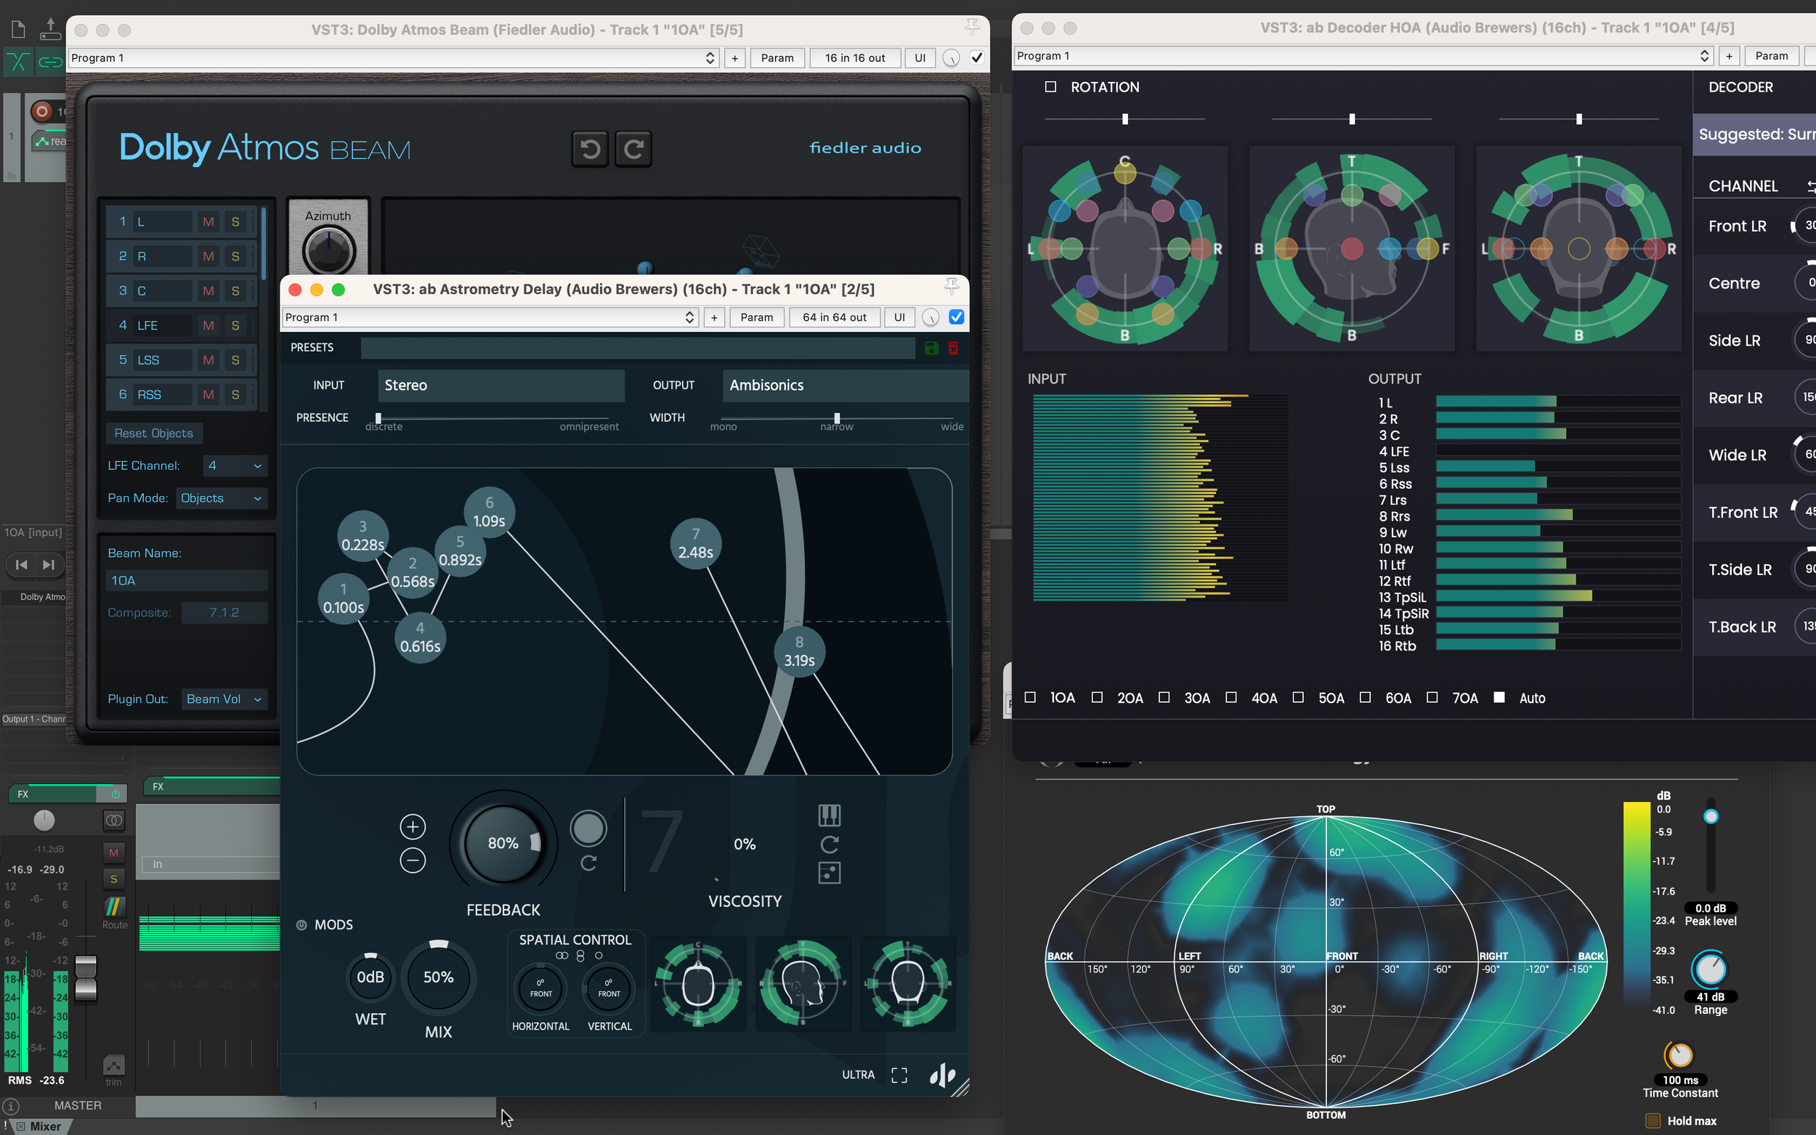Click the minus circle in Astrometry Delay
The height and width of the screenshot is (1135, 1816).
pyautogui.click(x=412, y=861)
